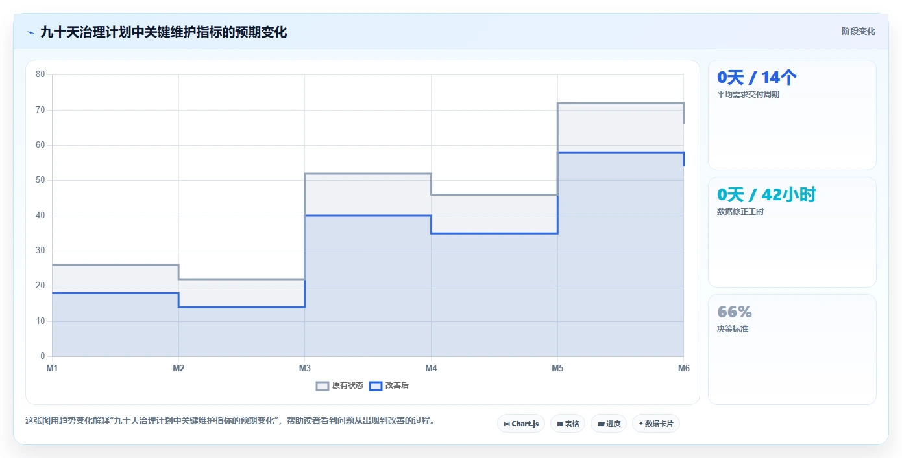Click the M3 axis label
Screen dimensions: 902x458
(304, 368)
